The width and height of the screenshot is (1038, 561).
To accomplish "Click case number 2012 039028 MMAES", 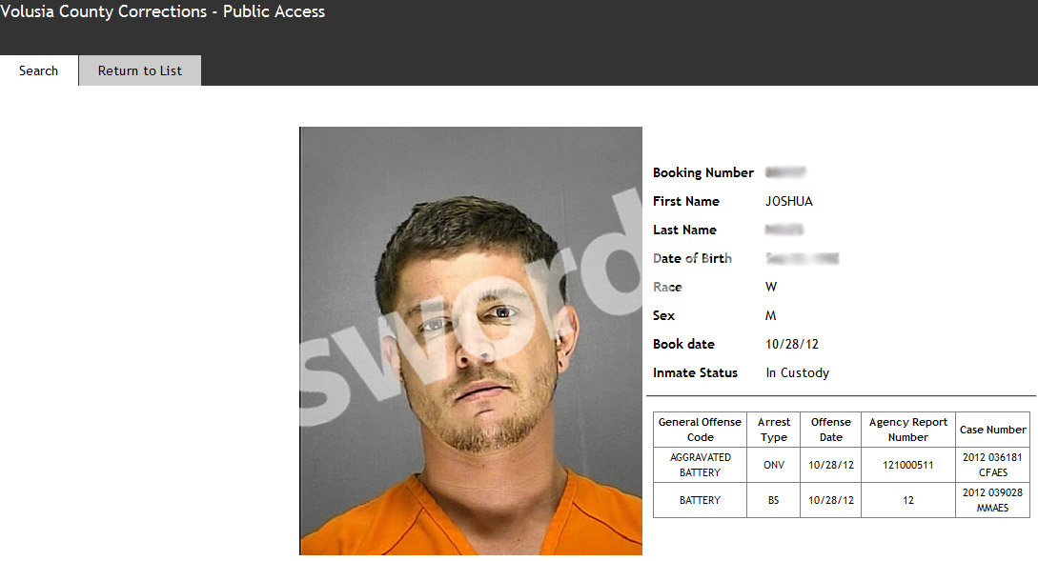I will click(992, 500).
